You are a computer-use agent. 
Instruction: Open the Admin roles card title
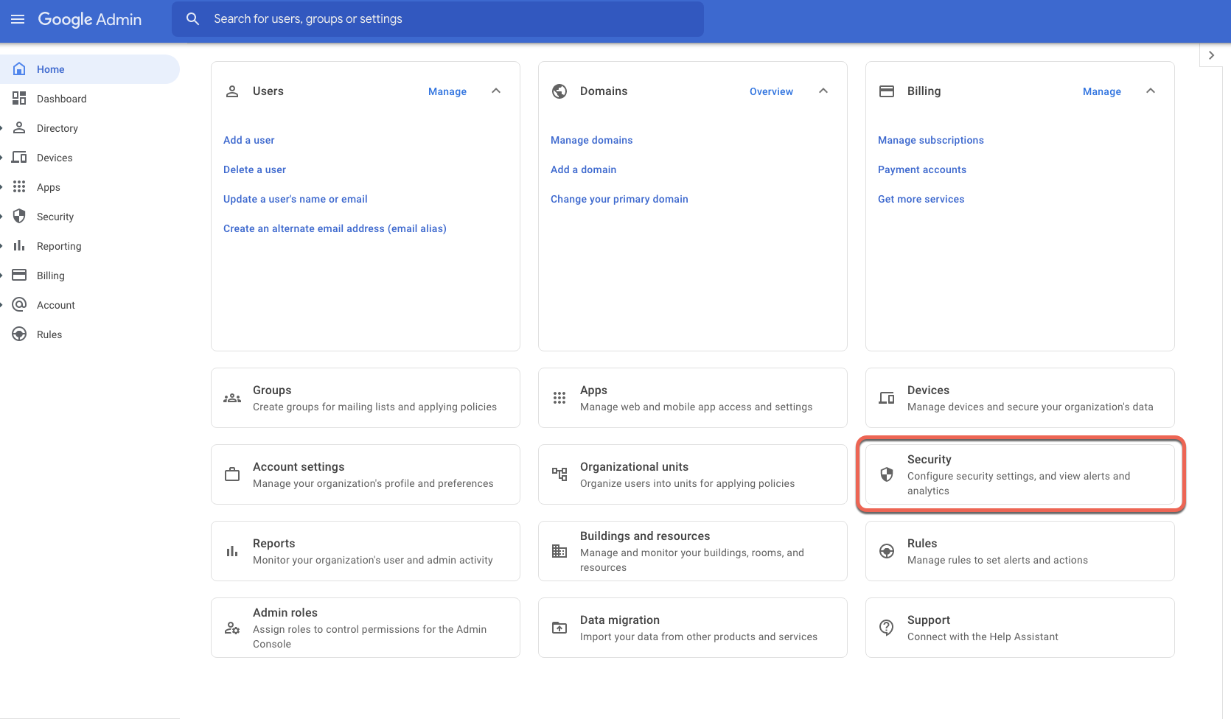click(x=285, y=613)
